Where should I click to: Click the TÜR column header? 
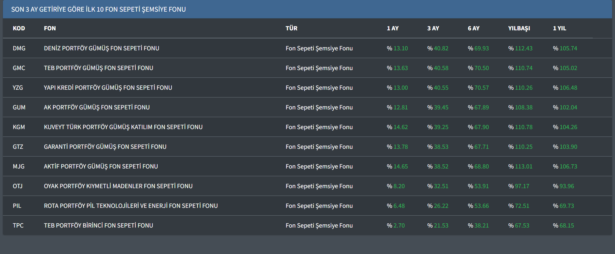tap(291, 28)
